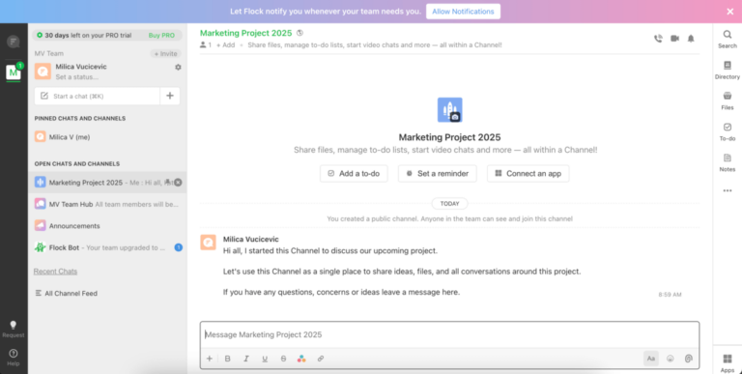Invite members with the Invite button

[165, 53]
